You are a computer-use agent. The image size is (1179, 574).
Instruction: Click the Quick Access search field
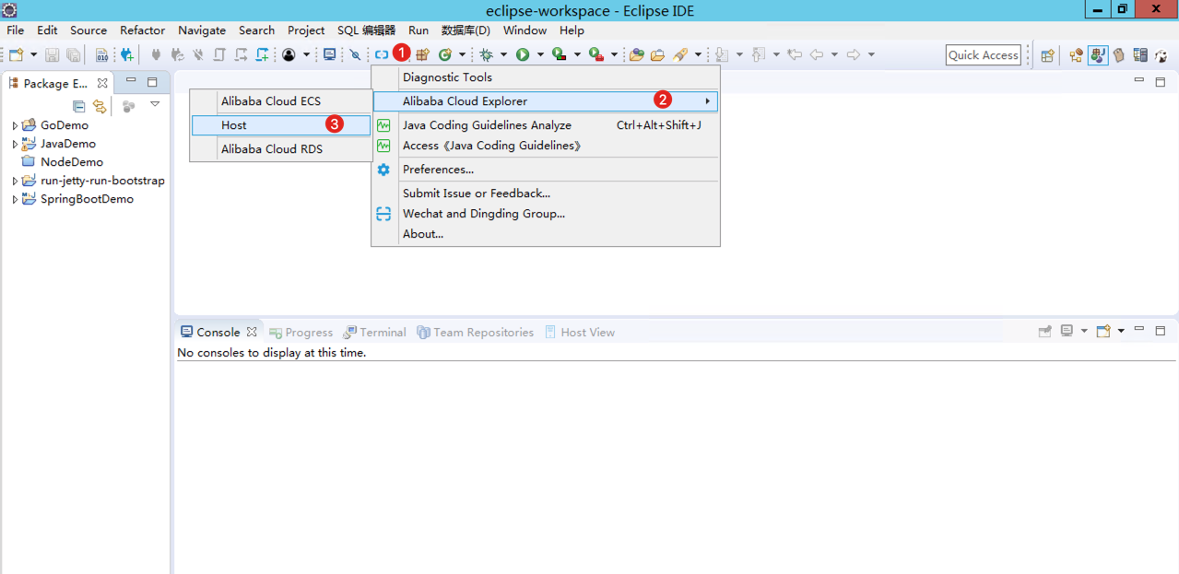pos(984,55)
